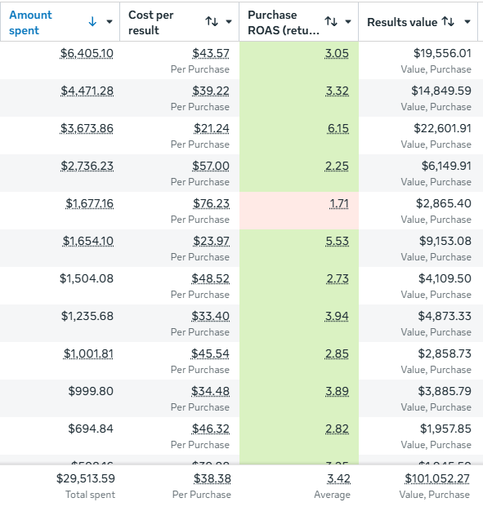483x511 pixels.
Task: Click amount spent $1,504.08
Action: coord(87,278)
